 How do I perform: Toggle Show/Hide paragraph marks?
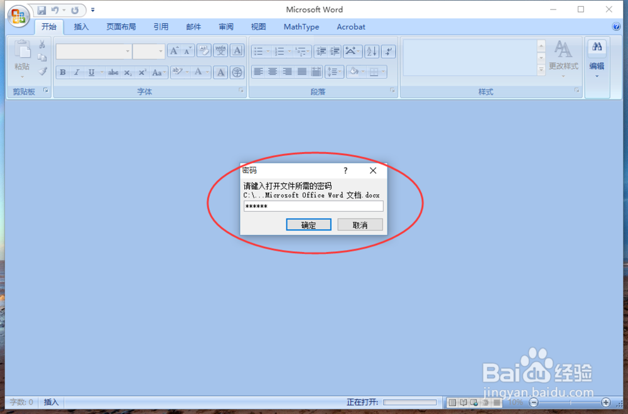point(389,51)
